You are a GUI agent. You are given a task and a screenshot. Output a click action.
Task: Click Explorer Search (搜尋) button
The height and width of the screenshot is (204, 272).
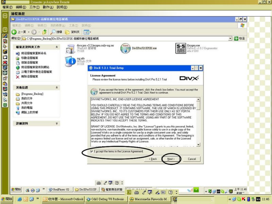[56, 32]
